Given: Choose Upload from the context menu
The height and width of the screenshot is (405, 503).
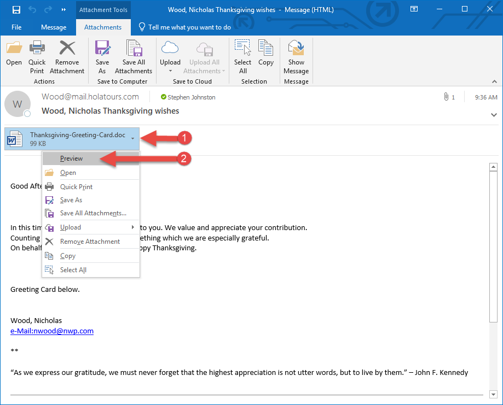Looking at the screenshot, I should click(91, 227).
